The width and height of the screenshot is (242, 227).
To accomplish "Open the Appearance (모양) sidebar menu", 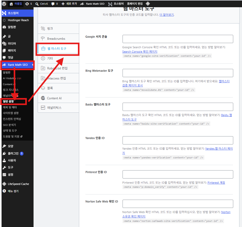I will (x=18, y=146).
